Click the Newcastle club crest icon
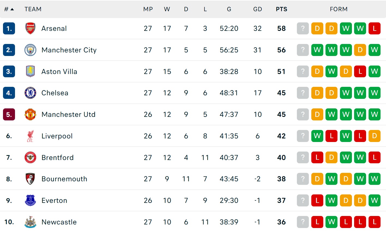The height and width of the screenshot is (231, 386). (30, 222)
